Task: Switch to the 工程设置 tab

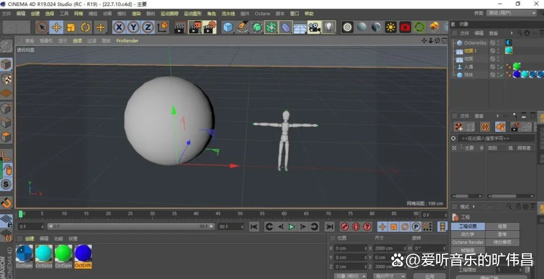Action: [x=467, y=226]
